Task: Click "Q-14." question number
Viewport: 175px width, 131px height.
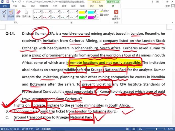Action: 10,34
